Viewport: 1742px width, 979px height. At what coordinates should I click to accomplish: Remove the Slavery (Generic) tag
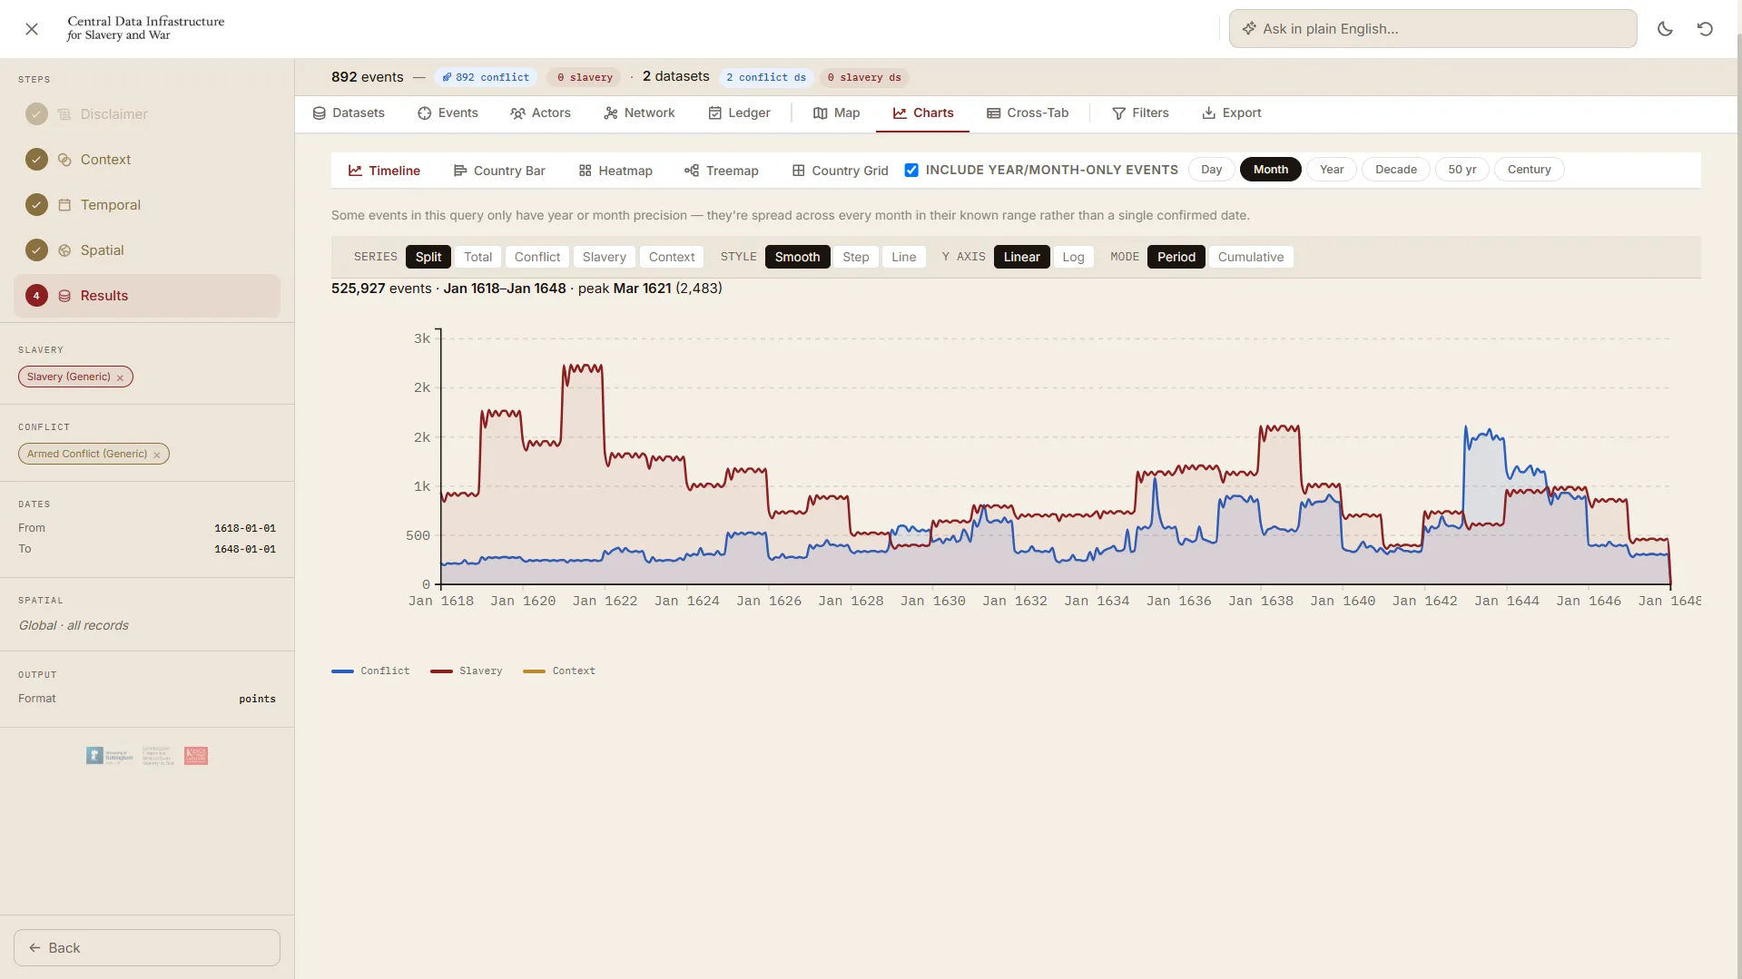tap(120, 377)
